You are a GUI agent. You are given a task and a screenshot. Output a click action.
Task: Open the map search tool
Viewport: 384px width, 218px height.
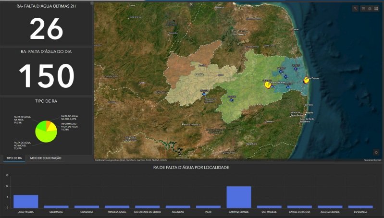coord(355,9)
